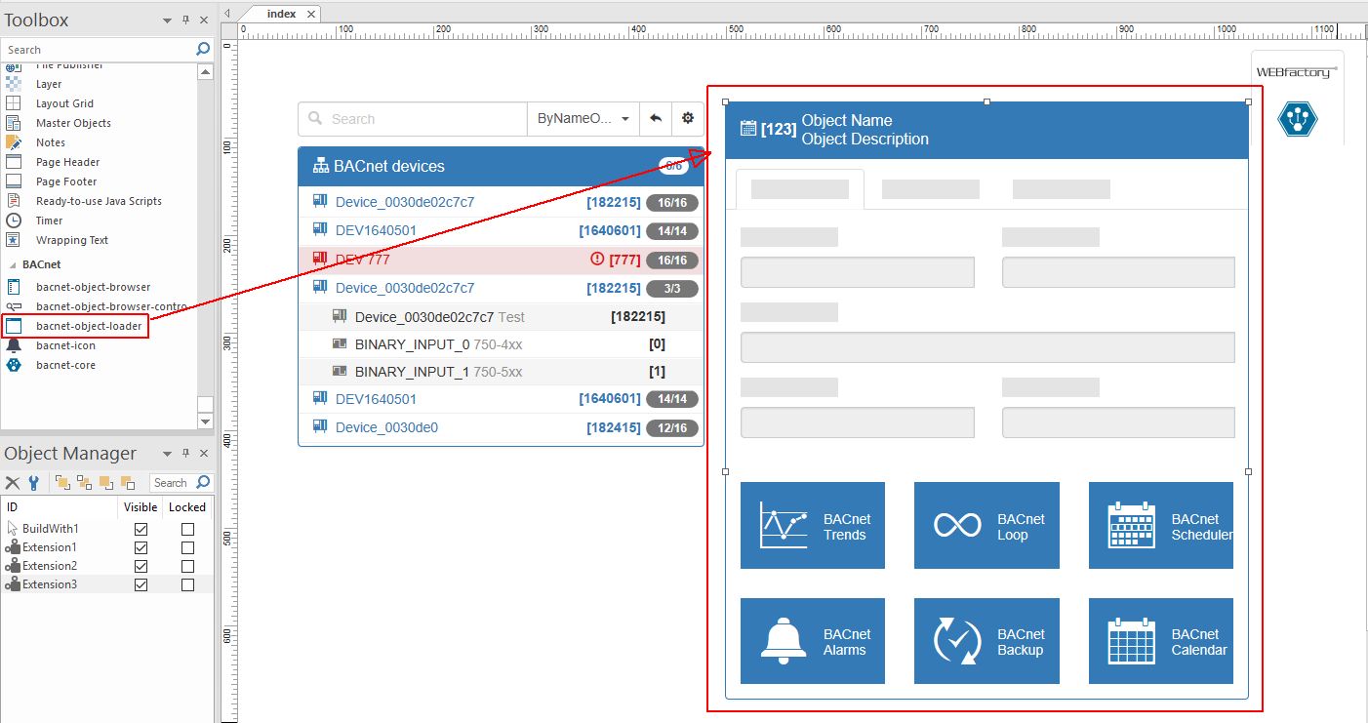The image size is (1368, 723).
Task: Click the delete X icon in Object Manager
Action: (x=13, y=483)
